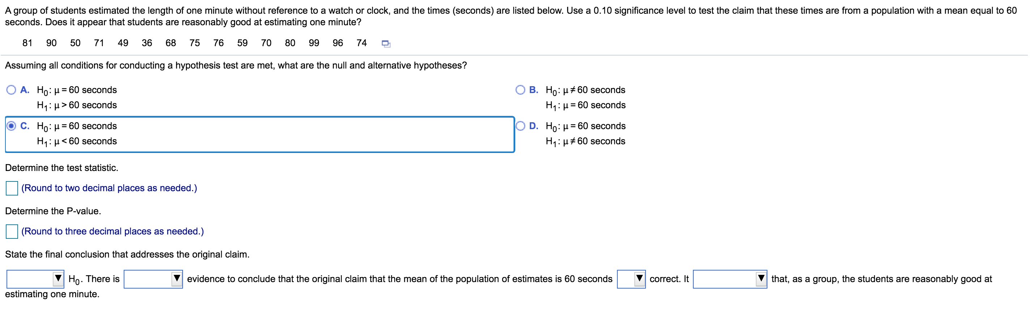Click the "H1: μ < 60 seconds" text

point(77,141)
